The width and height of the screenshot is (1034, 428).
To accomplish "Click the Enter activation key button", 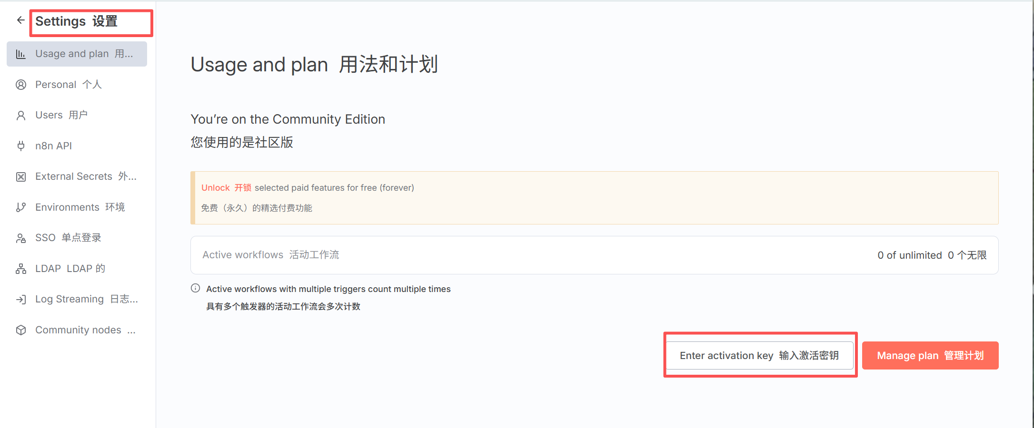I will 759,355.
